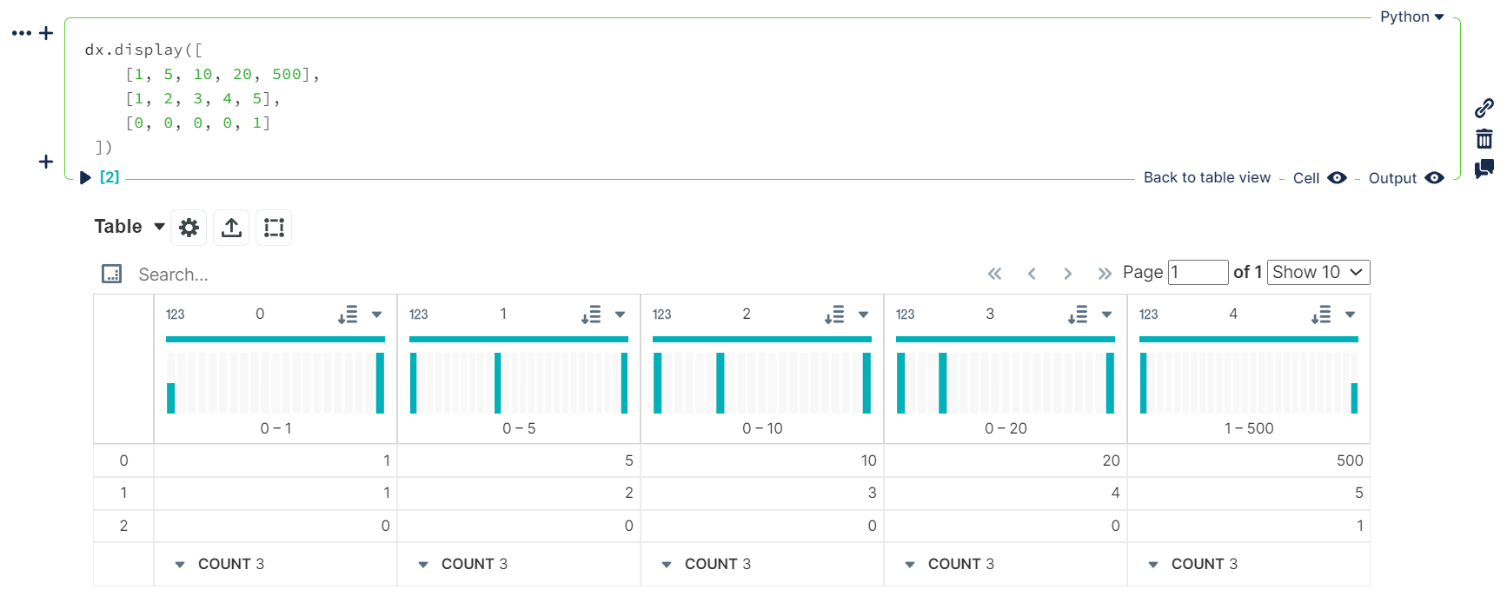Open the Python language menu
1507x596 pixels.
(1412, 17)
